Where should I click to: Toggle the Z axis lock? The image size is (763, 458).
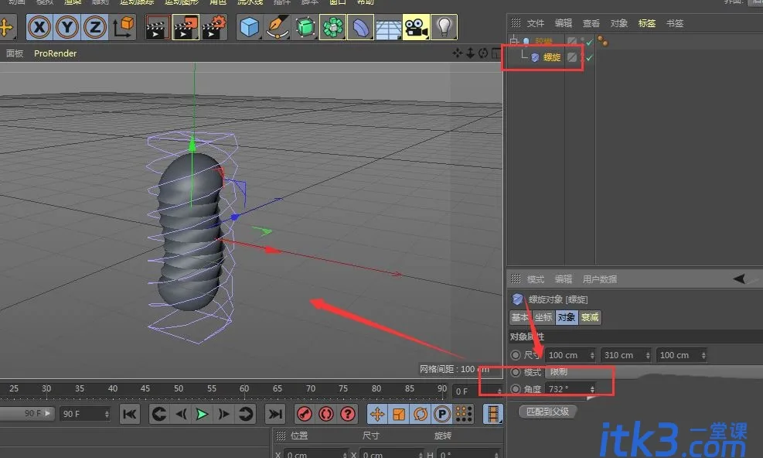(x=95, y=27)
